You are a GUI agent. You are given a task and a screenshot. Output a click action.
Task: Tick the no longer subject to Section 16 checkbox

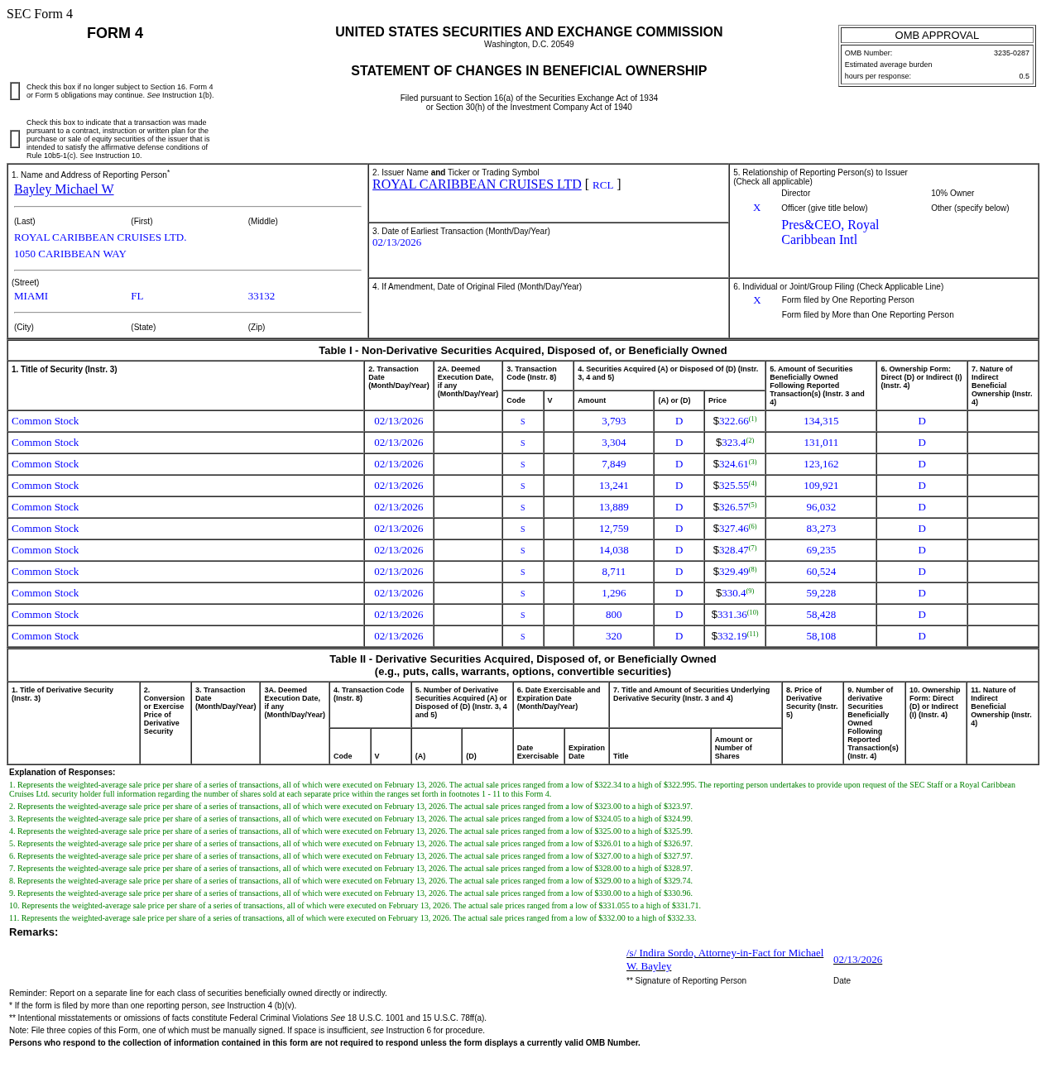tap(15, 91)
